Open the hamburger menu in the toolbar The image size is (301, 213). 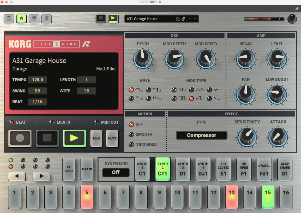(9, 19)
